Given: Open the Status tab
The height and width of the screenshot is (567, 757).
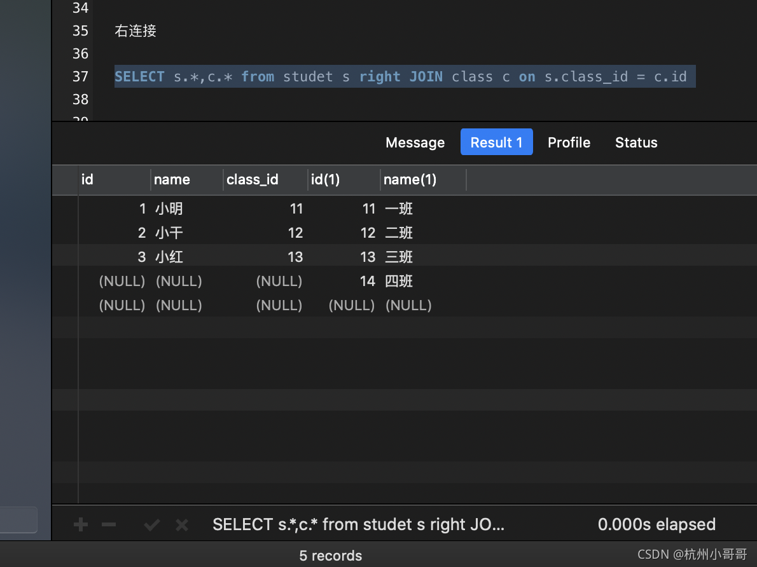Looking at the screenshot, I should 636,142.
